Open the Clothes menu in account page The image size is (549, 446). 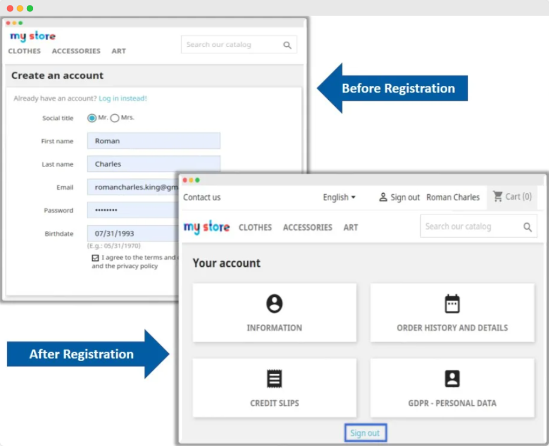point(255,227)
